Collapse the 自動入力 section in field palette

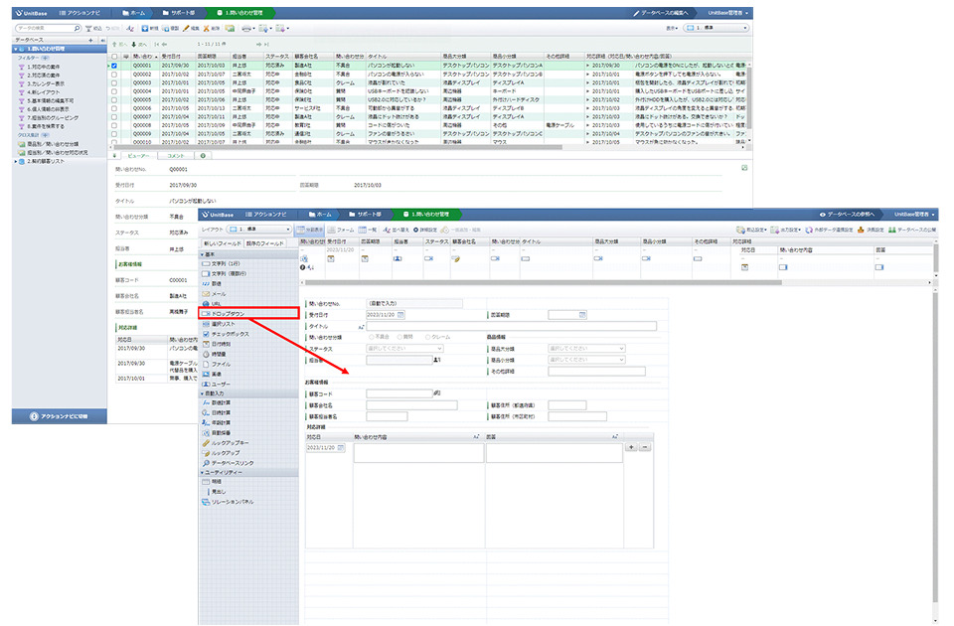click(x=203, y=393)
